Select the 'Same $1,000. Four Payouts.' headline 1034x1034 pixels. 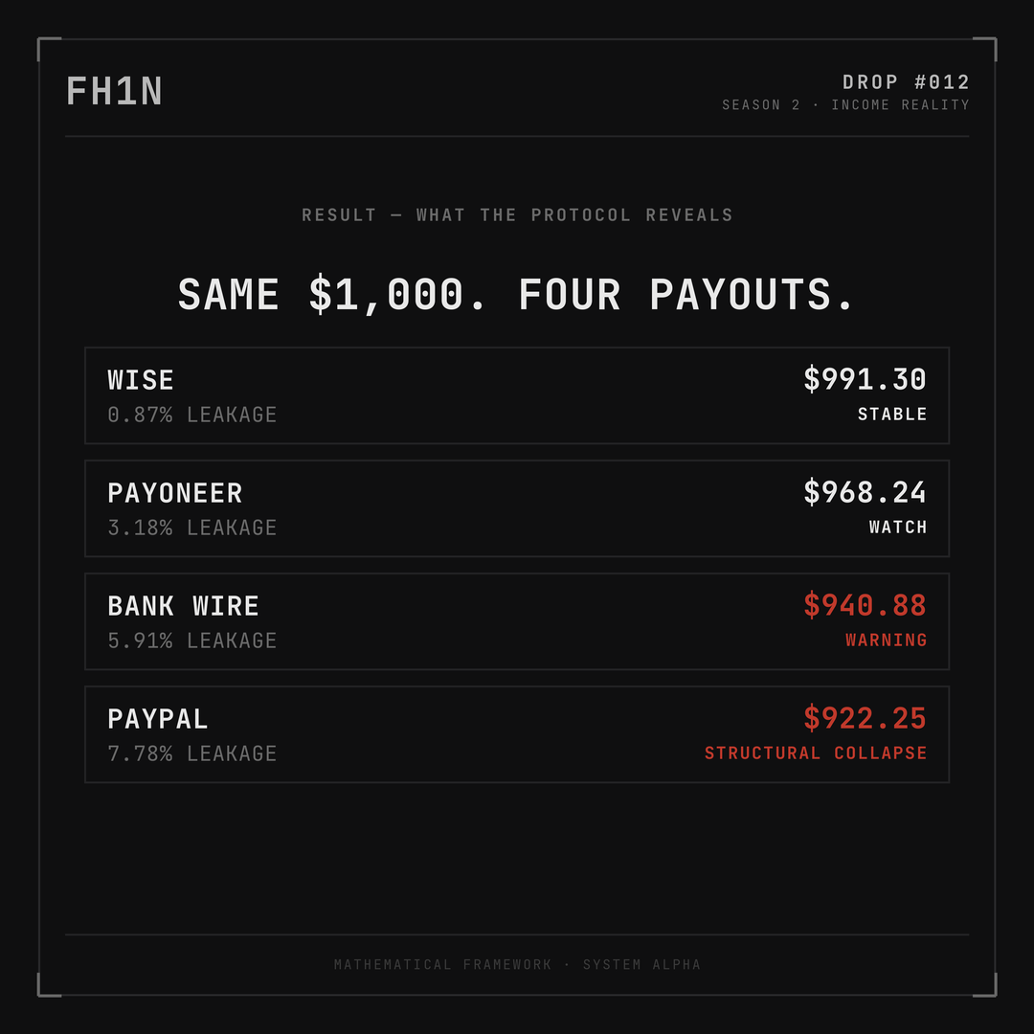[516, 294]
